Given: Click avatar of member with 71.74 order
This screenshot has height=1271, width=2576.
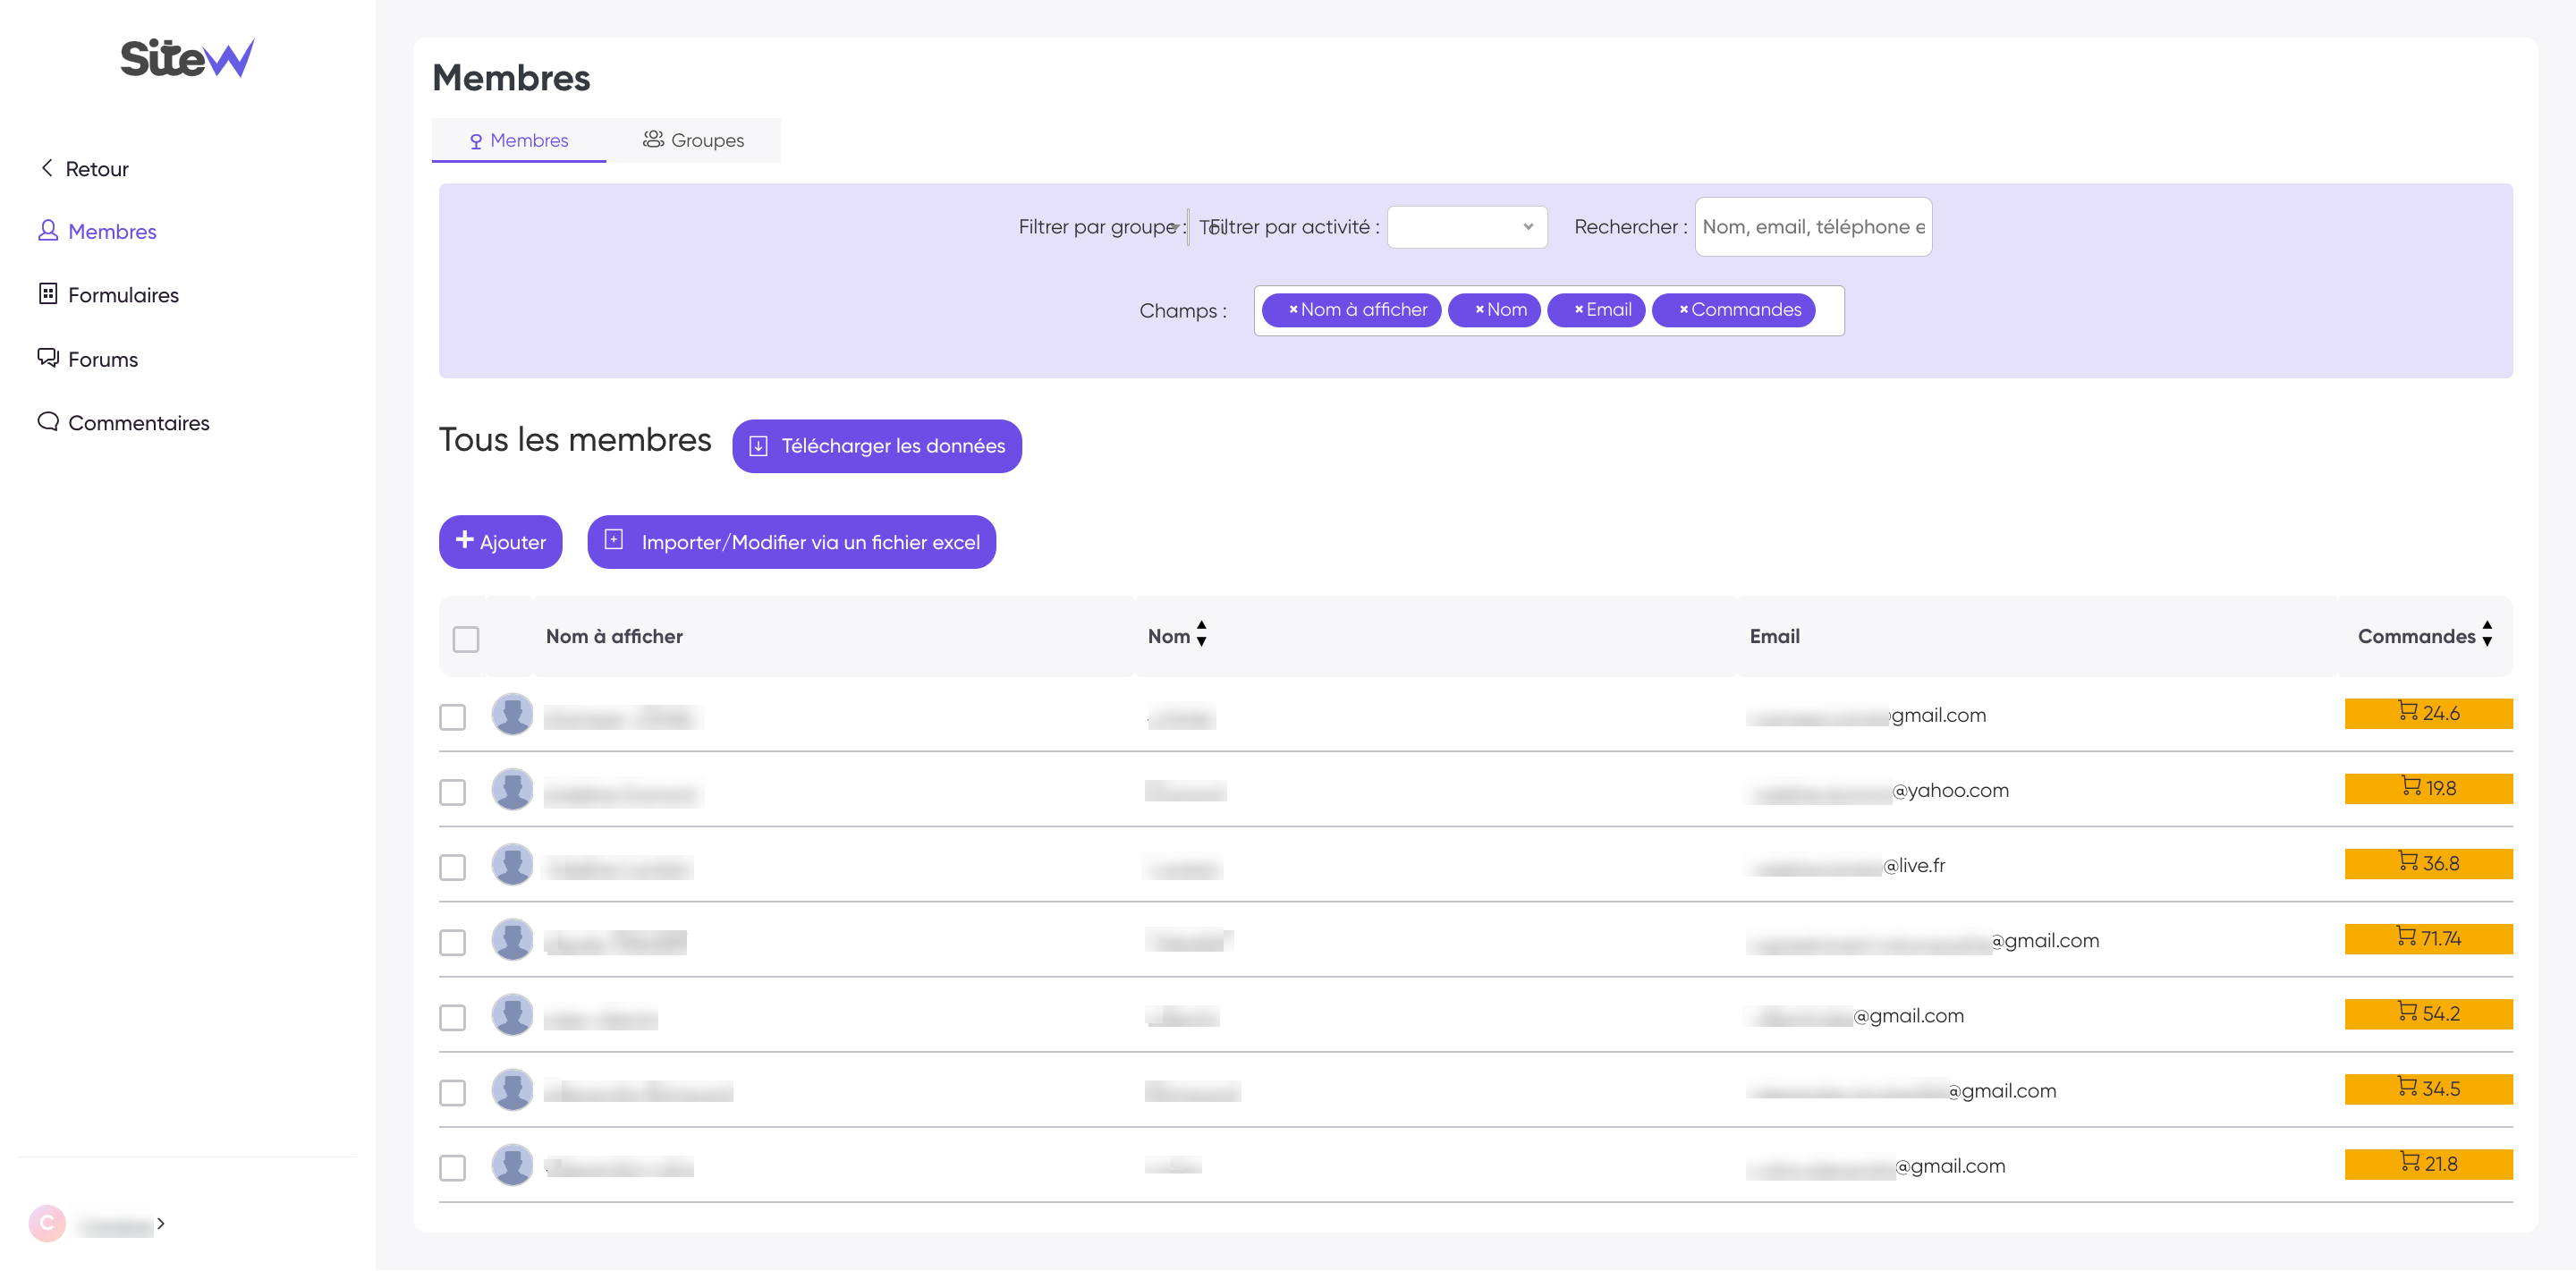Looking at the screenshot, I should pyautogui.click(x=512, y=939).
